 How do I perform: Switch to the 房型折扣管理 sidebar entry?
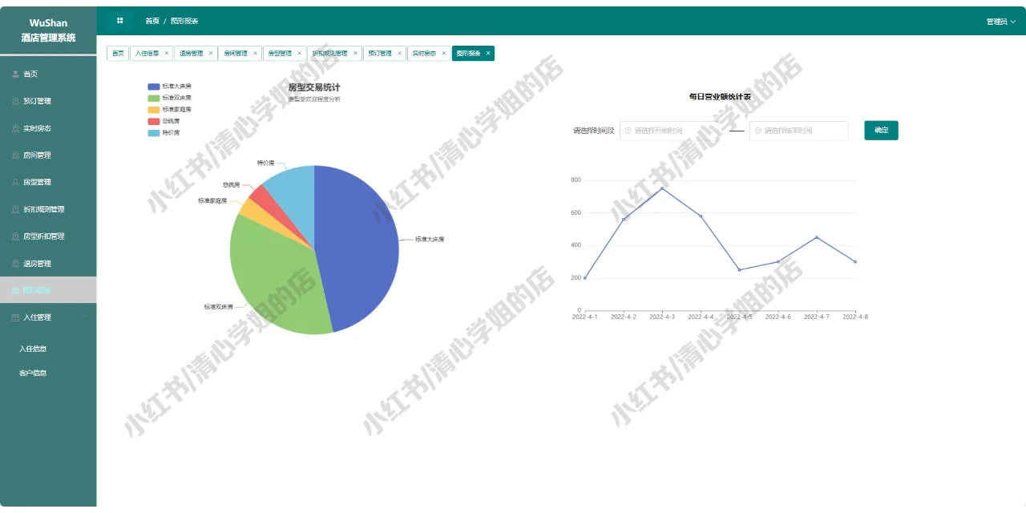17,236
